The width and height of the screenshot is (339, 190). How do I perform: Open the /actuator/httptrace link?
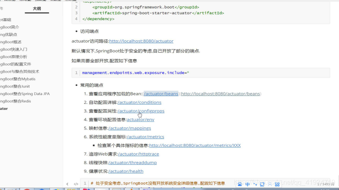coord(138,154)
